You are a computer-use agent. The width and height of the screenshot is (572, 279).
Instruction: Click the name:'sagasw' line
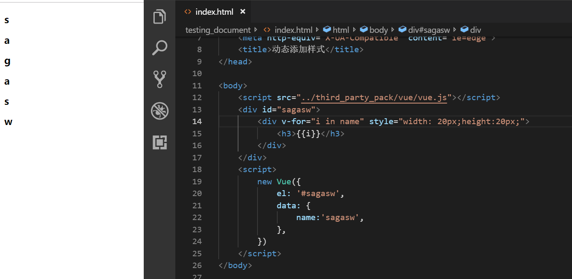[x=330, y=218]
